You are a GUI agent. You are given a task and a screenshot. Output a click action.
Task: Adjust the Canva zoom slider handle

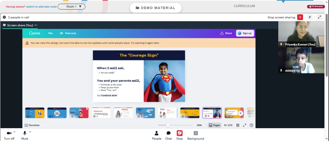coord(168,125)
